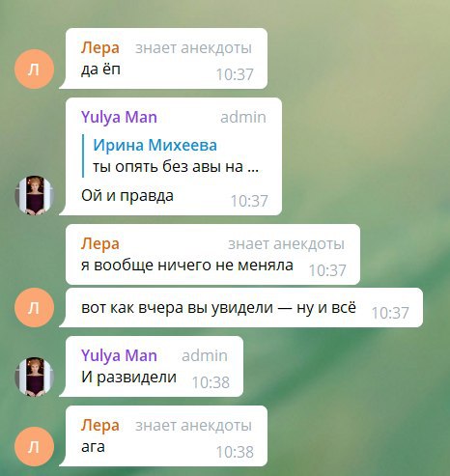
Task: Click Лера's avatar next to the 'ага' message
Action: [34, 446]
